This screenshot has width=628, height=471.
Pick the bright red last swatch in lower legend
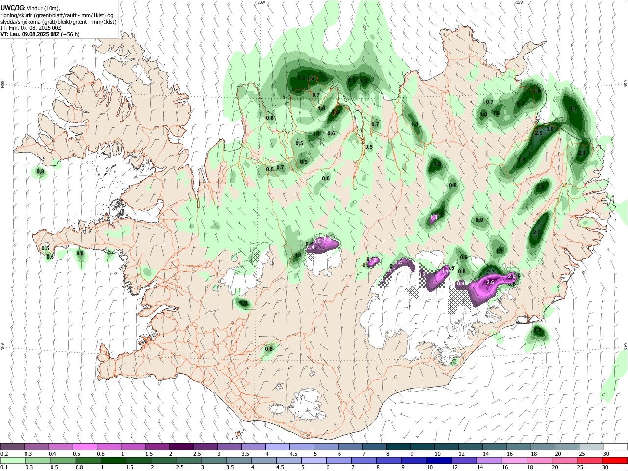615,460
